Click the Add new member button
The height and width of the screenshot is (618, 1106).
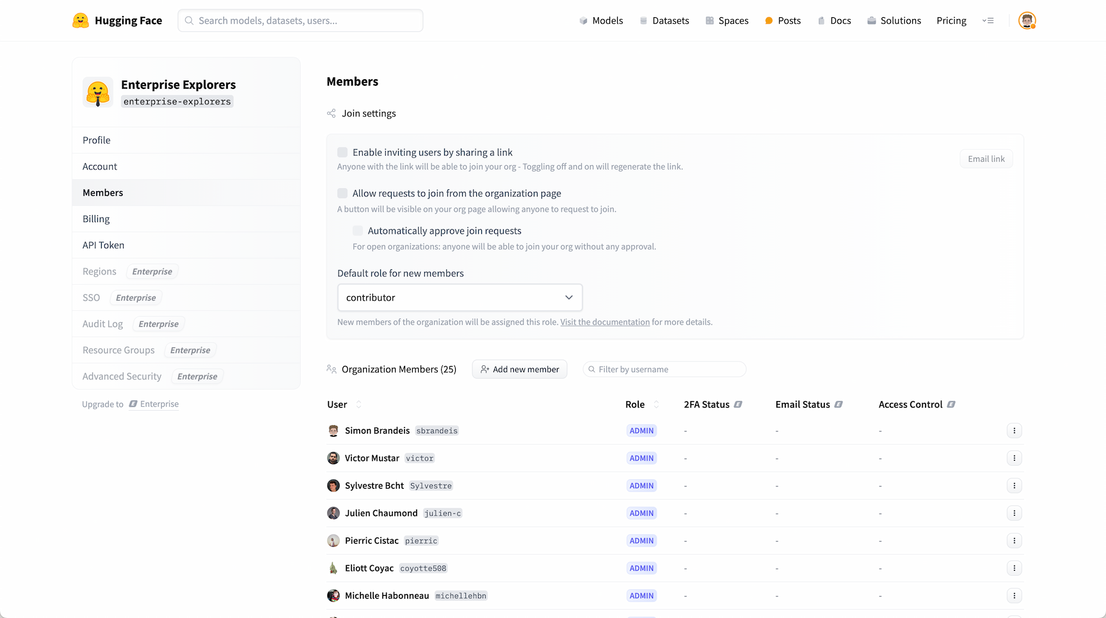tap(519, 369)
